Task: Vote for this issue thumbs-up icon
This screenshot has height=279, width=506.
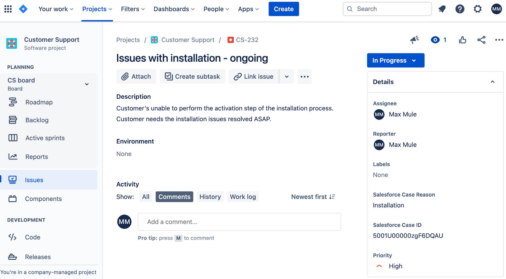Action: (462, 40)
